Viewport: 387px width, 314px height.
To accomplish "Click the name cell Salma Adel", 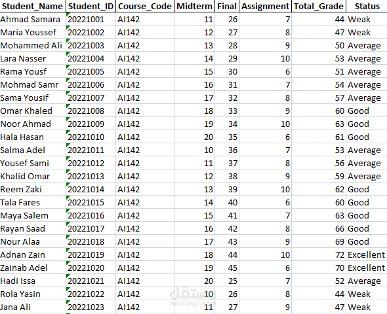I will pyautogui.click(x=33, y=150).
